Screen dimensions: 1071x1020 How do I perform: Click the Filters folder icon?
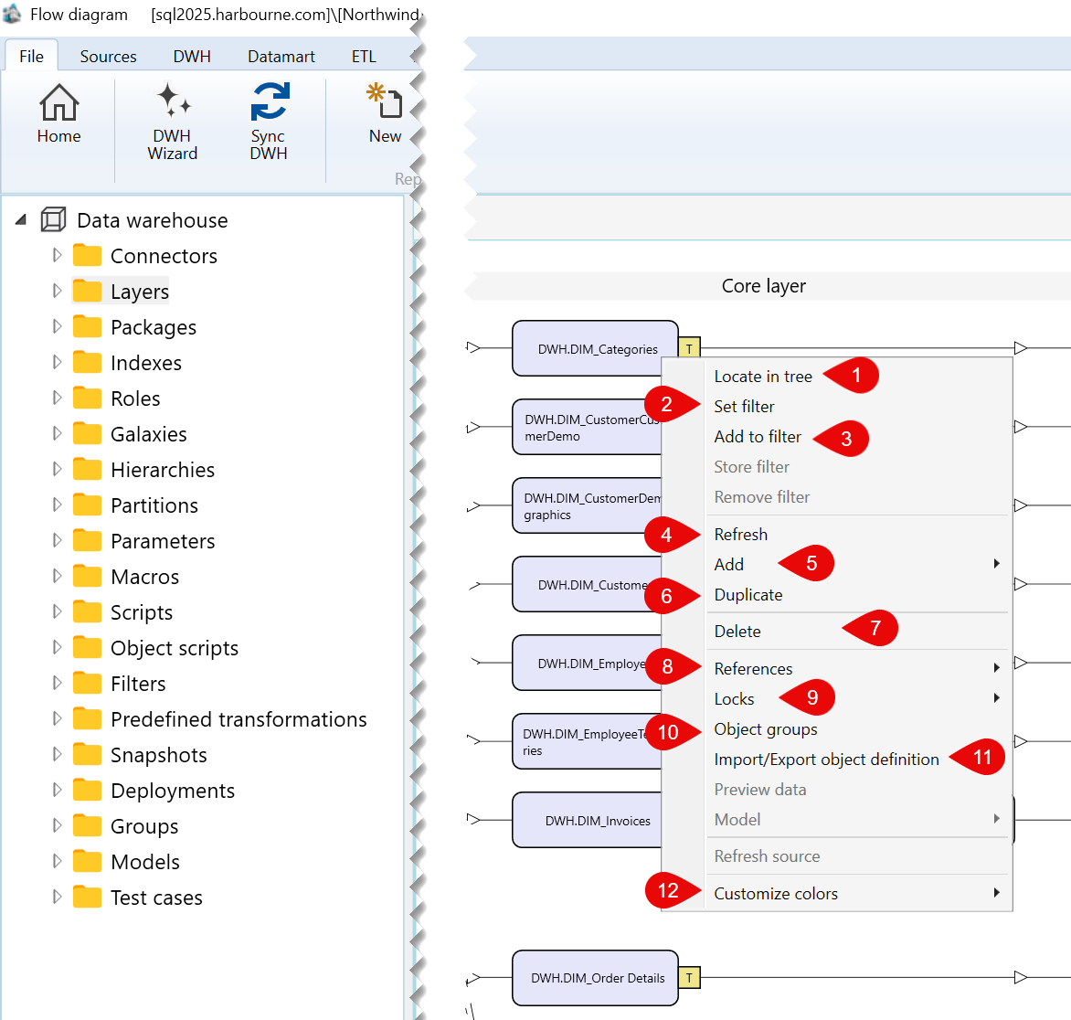[88, 683]
